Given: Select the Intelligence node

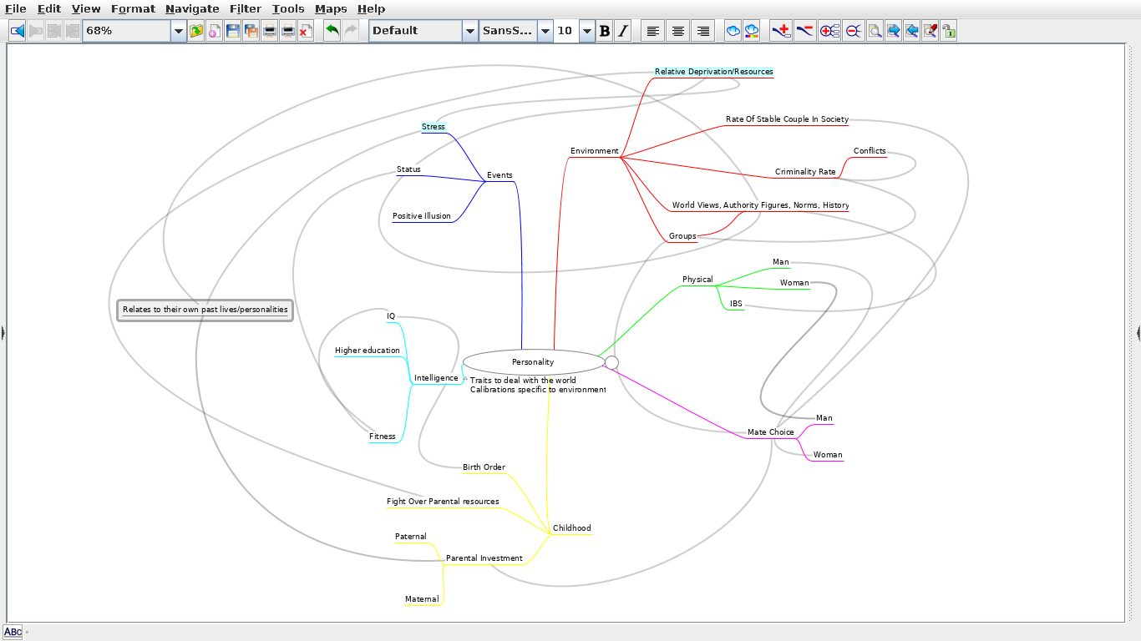Looking at the screenshot, I should point(436,378).
